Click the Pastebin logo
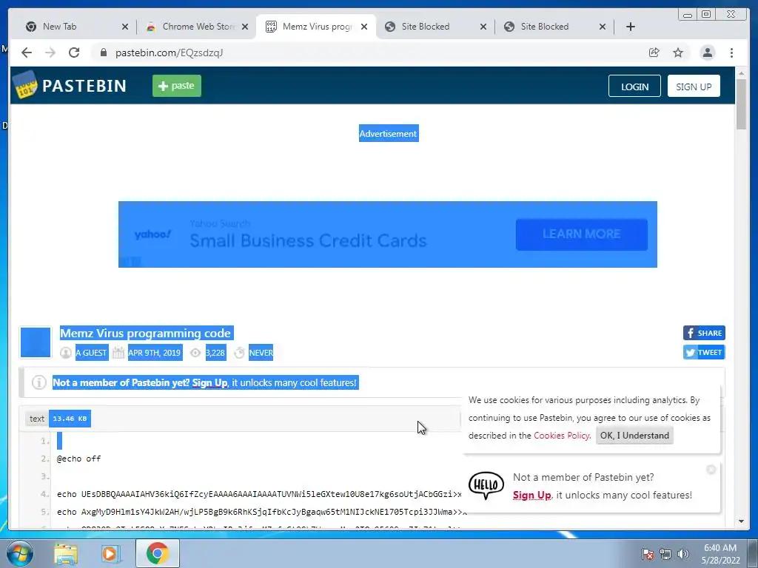Screen dimensions: 758x568 (x=70, y=86)
